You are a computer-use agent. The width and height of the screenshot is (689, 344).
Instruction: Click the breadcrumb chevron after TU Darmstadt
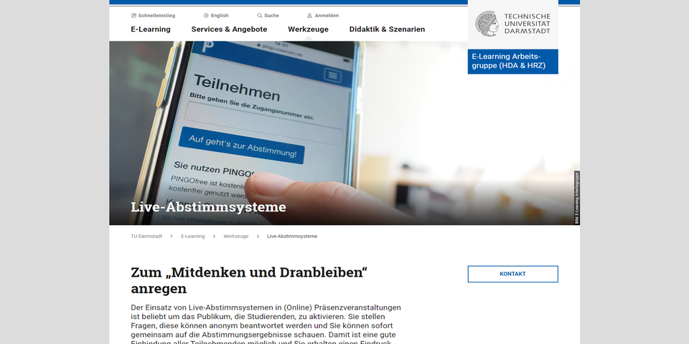172,236
